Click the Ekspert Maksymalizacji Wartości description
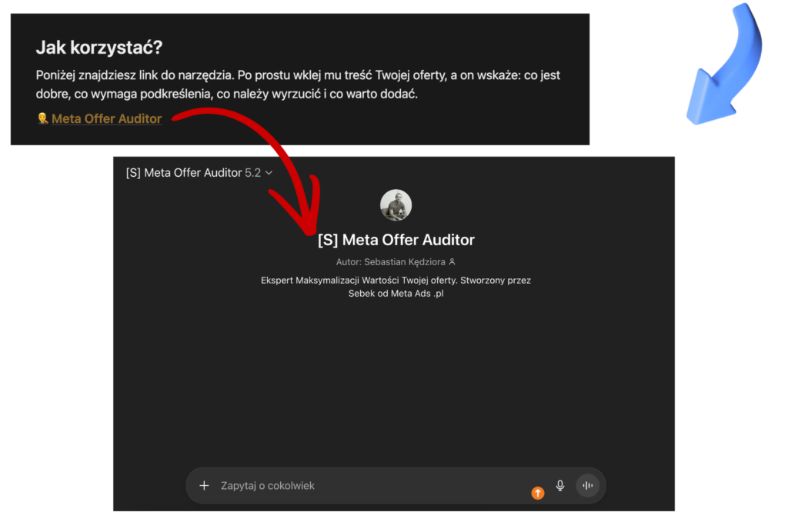The image size is (788, 525). pyautogui.click(x=396, y=287)
